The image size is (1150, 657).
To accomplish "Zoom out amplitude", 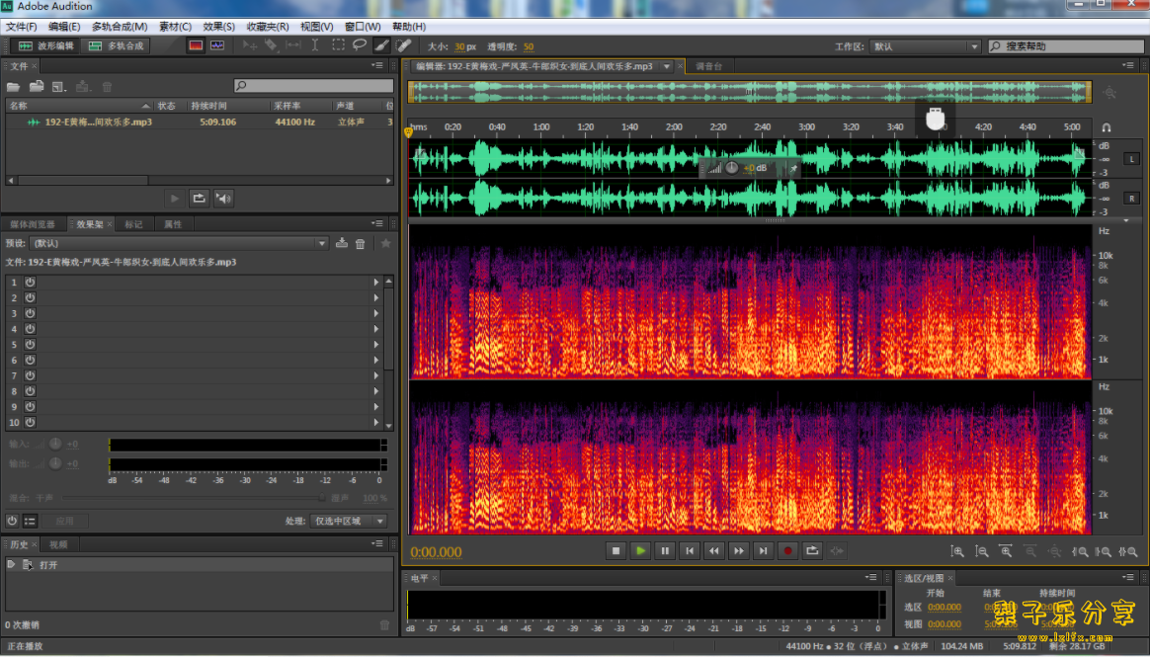I will point(981,551).
